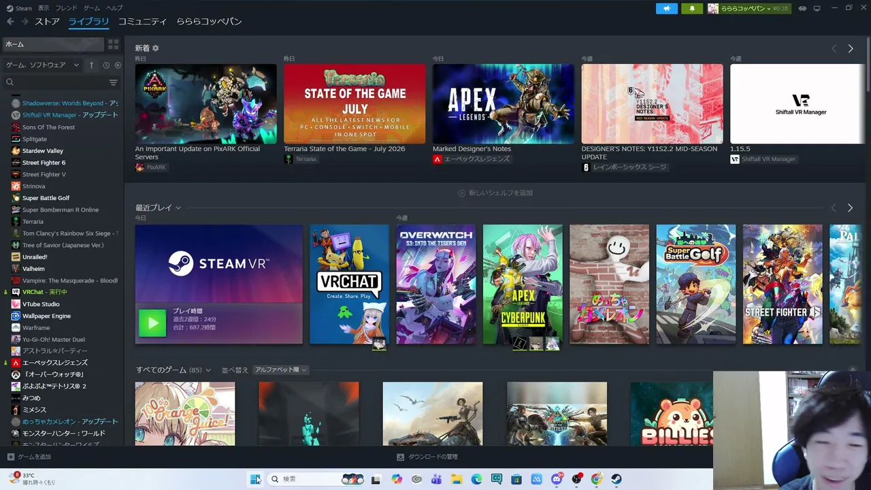Switch to the コミュニティ tab
This screenshot has height=490, width=871.
tap(142, 22)
